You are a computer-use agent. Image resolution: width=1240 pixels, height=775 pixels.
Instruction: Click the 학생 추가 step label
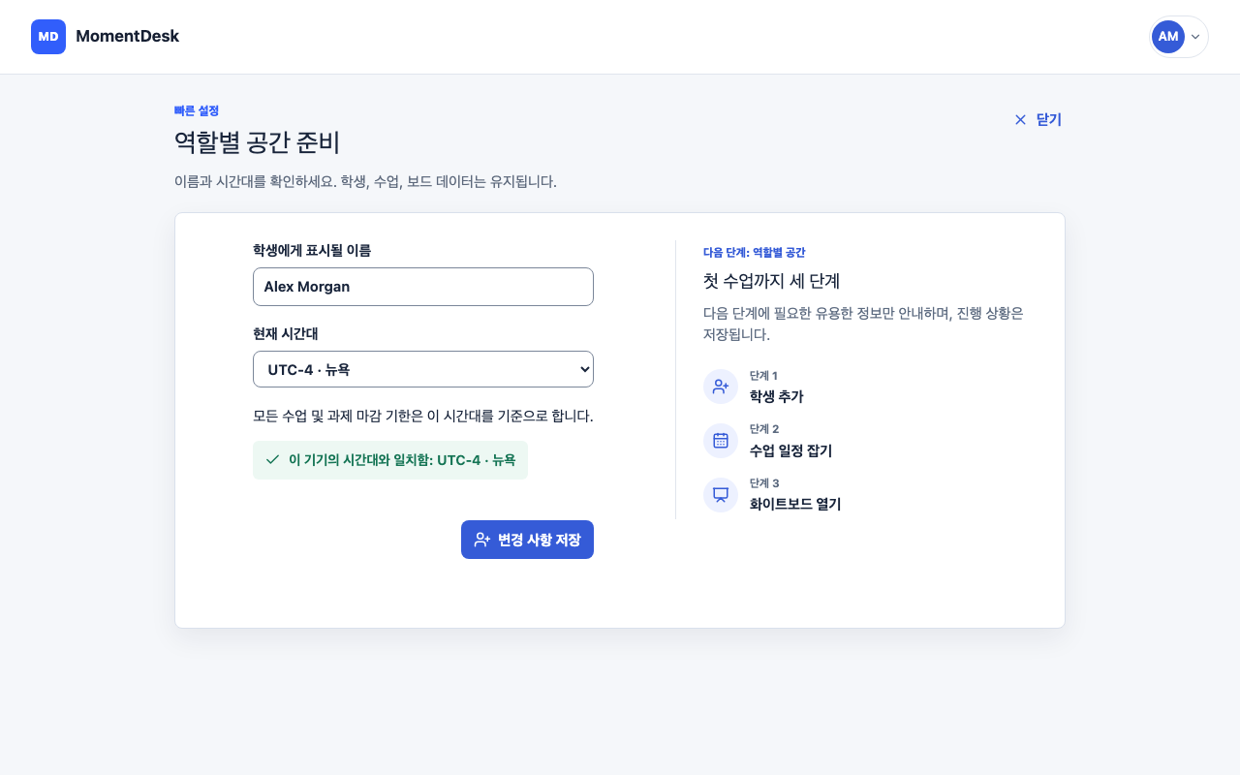pyautogui.click(x=776, y=396)
